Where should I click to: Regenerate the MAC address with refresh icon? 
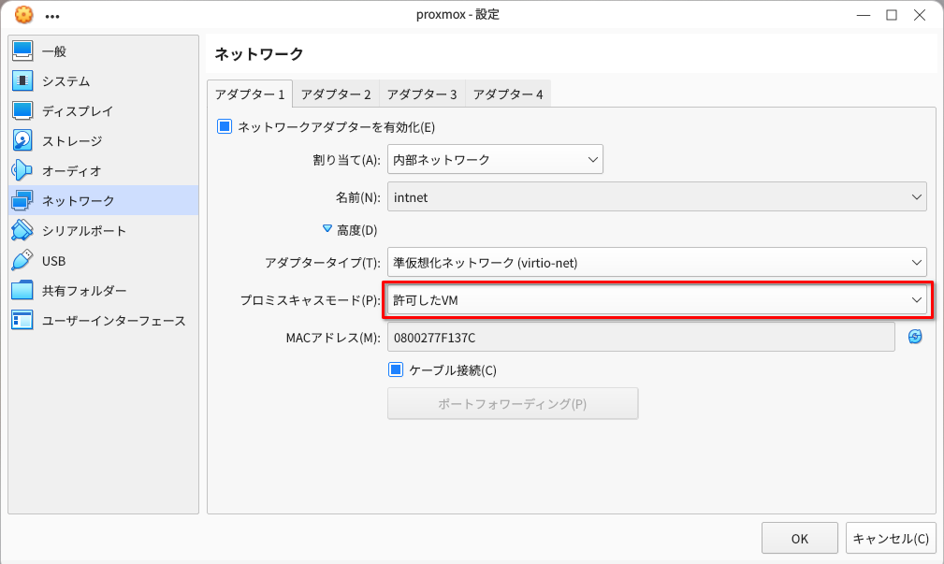(914, 337)
